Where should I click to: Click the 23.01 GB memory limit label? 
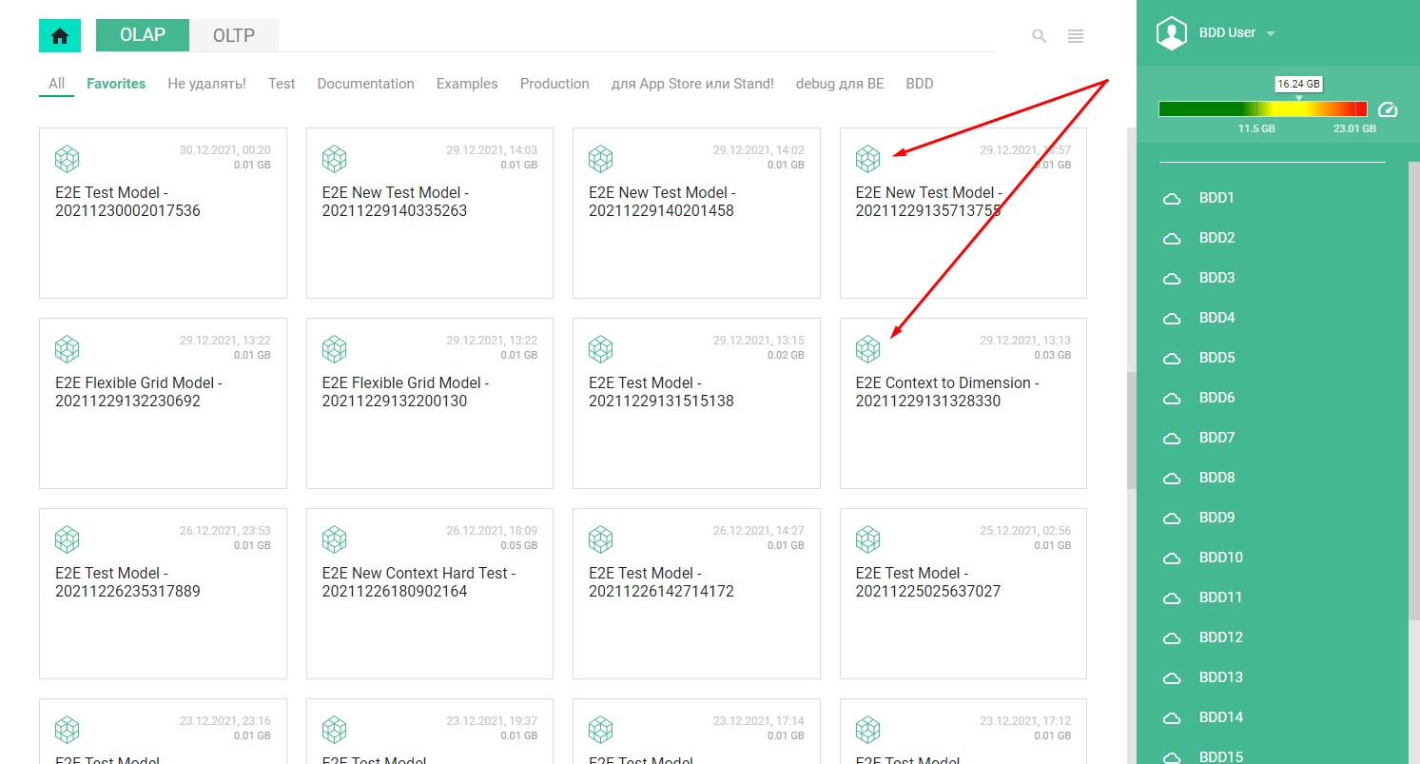[1354, 128]
